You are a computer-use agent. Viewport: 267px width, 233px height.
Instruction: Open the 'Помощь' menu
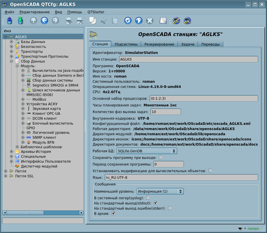coord(75,12)
